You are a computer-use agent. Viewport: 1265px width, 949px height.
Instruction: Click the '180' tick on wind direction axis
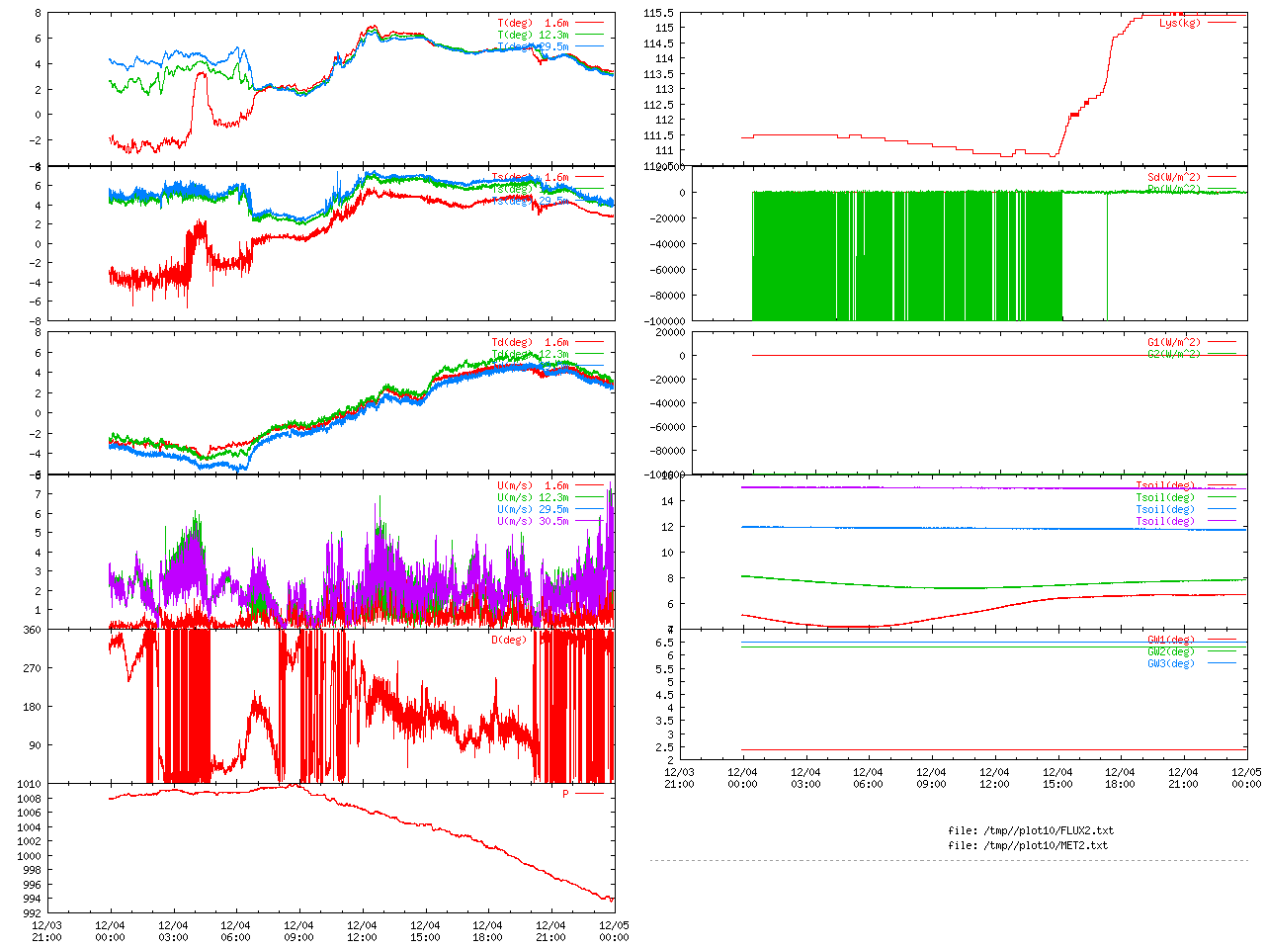(32, 707)
